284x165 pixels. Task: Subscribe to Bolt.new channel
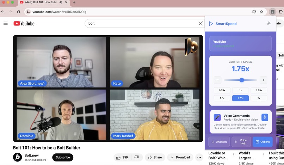(63, 157)
